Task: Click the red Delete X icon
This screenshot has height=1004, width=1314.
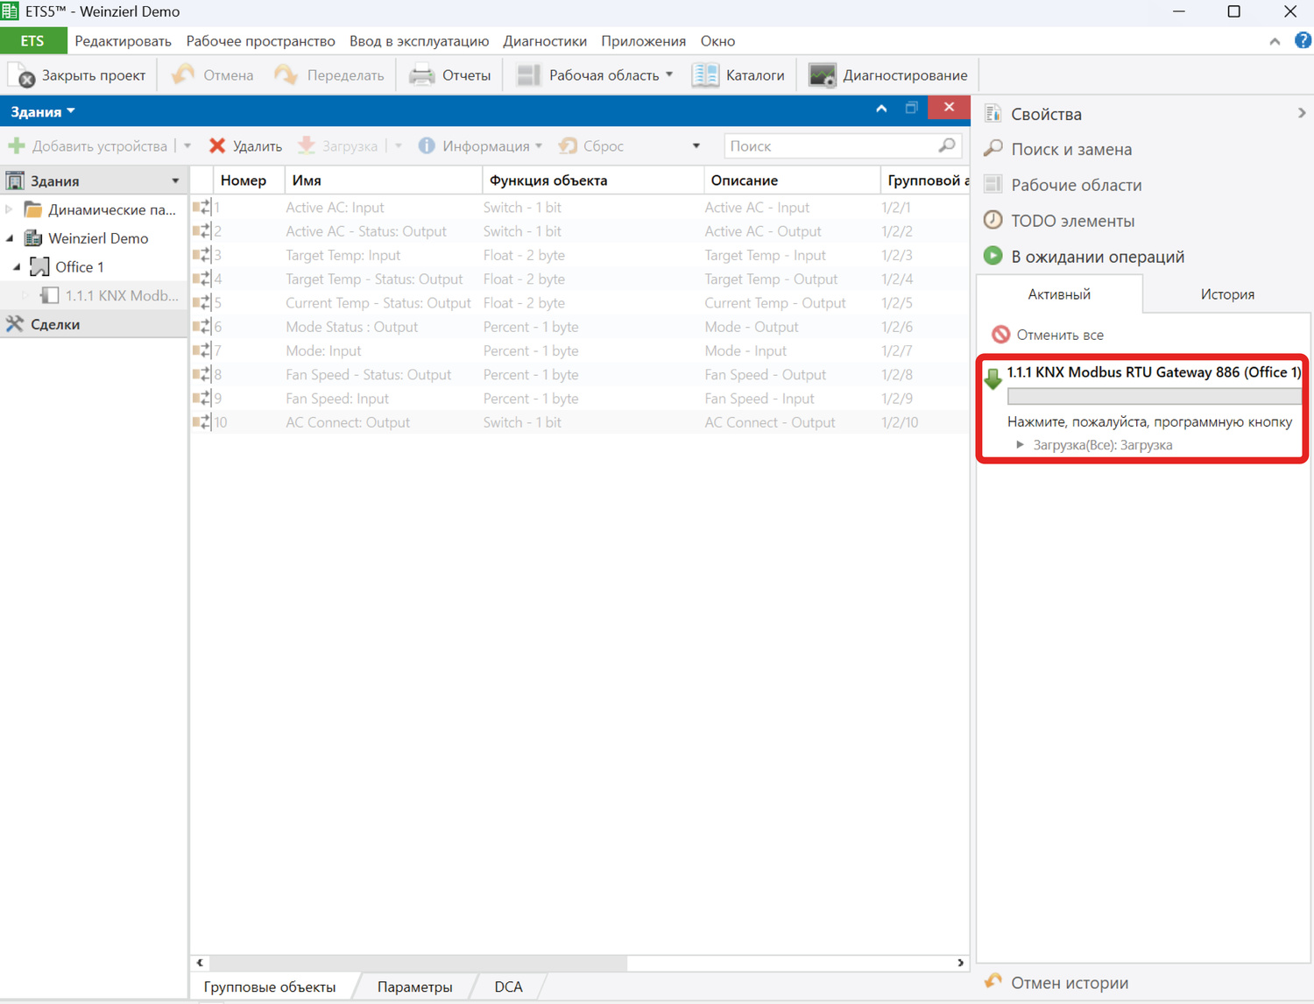Action: (x=217, y=146)
